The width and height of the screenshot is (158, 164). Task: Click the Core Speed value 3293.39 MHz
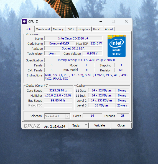pos(58,90)
